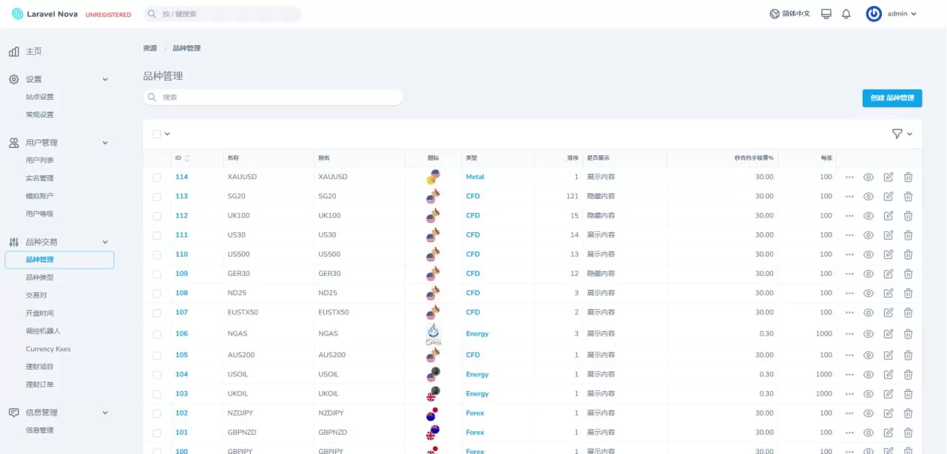Click the monitor icon in top bar
Screen dimensions: 947x454
pyautogui.click(x=826, y=14)
